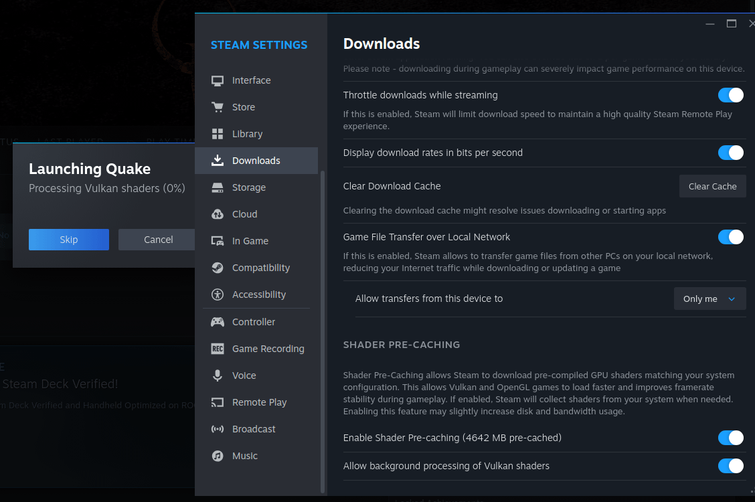The image size is (755, 502).
Task: Click the Store shopping cart icon
Action: (218, 107)
